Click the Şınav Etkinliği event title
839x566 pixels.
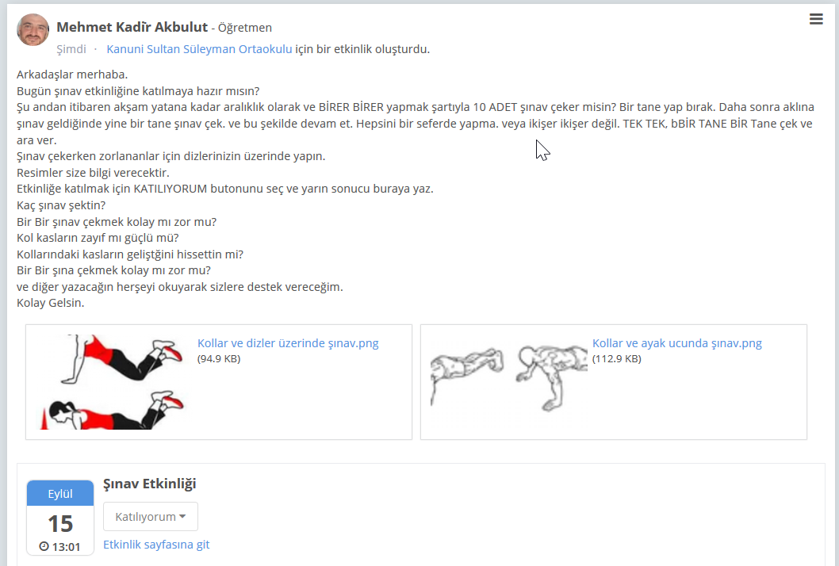click(x=150, y=484)
